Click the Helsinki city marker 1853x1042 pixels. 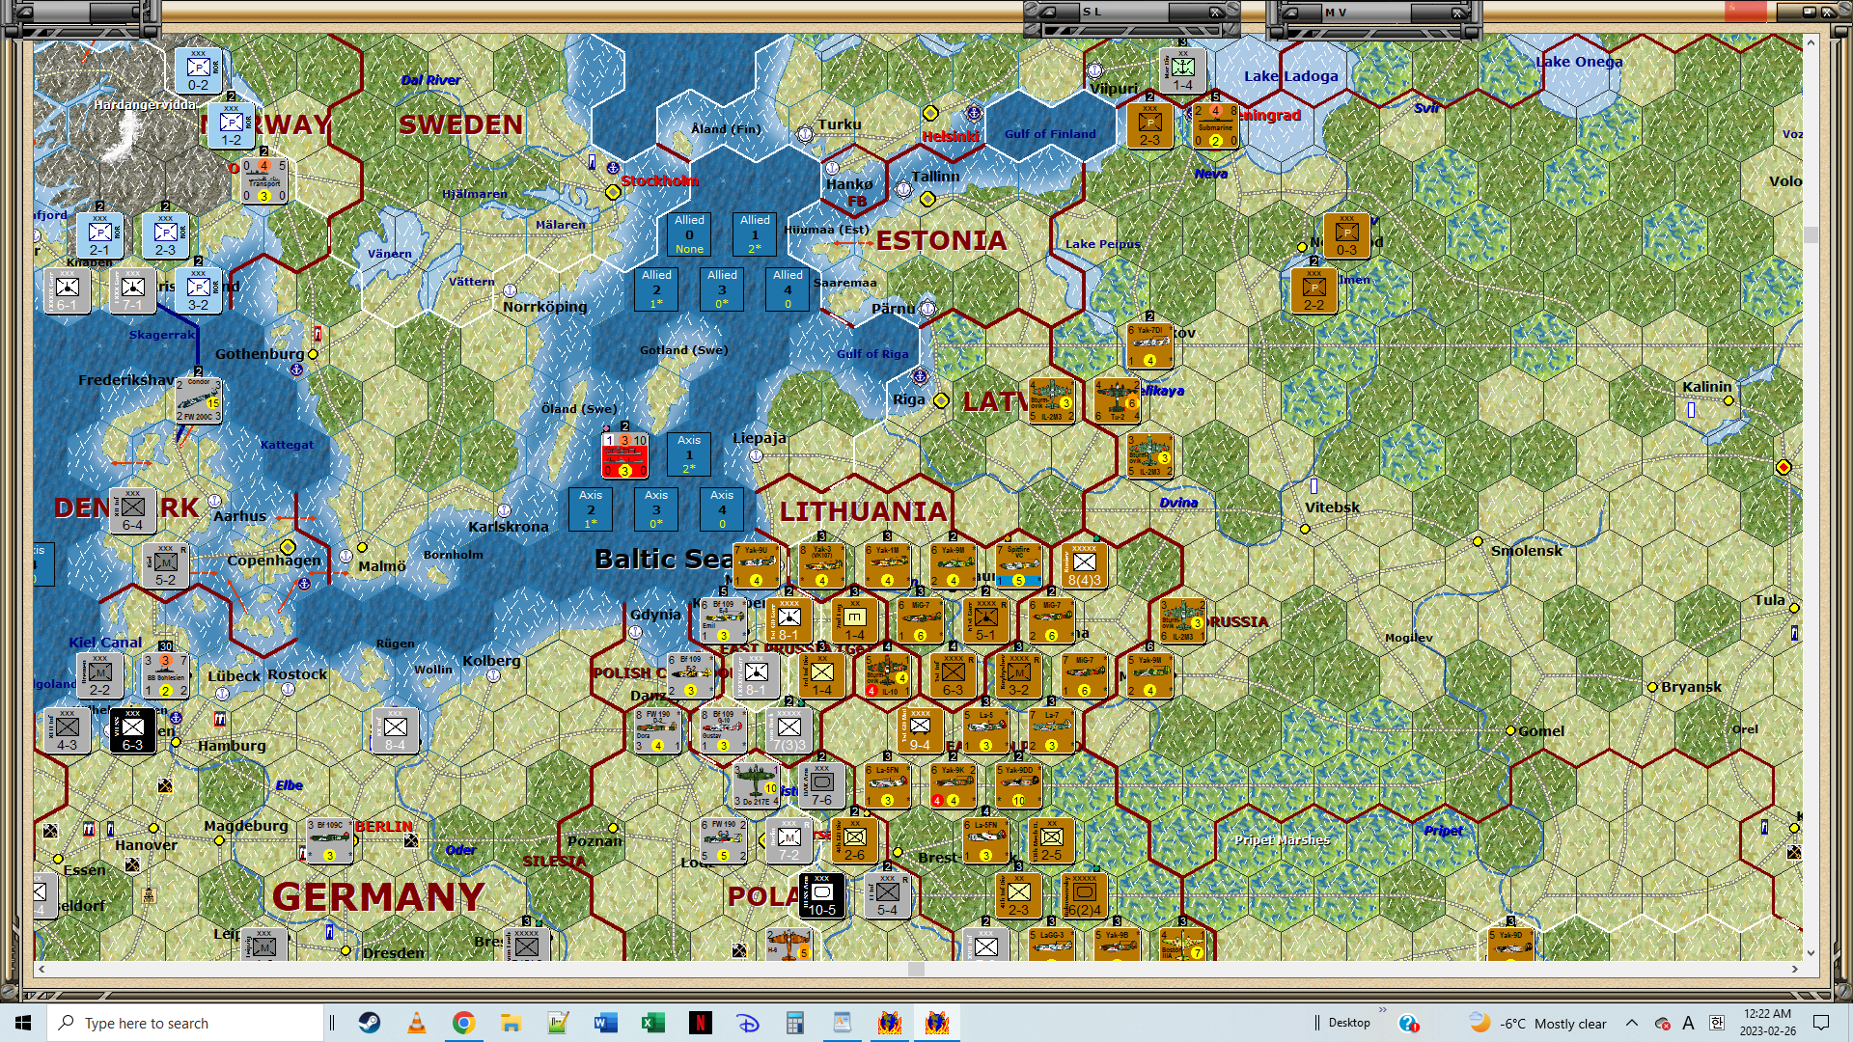pos(930,113)
